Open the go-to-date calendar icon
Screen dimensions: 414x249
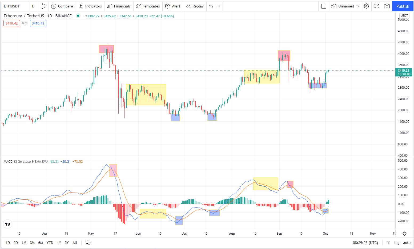(88, 242)
